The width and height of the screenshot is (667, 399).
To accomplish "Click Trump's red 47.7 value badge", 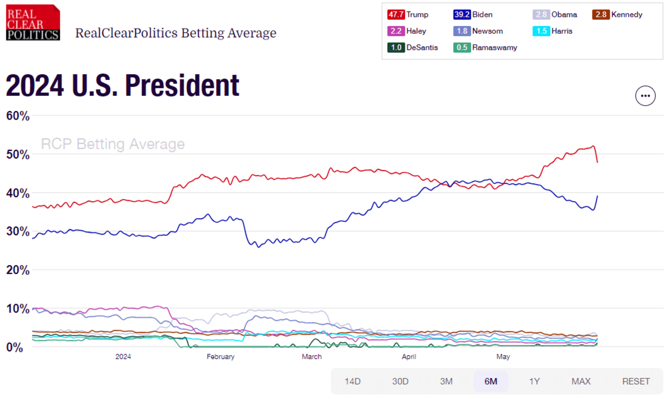I will click(x=395, y=14).
